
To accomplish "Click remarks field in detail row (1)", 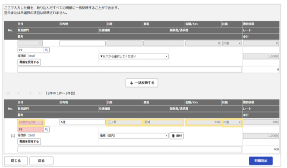I will pyautogui.click(x=129, y=149).
